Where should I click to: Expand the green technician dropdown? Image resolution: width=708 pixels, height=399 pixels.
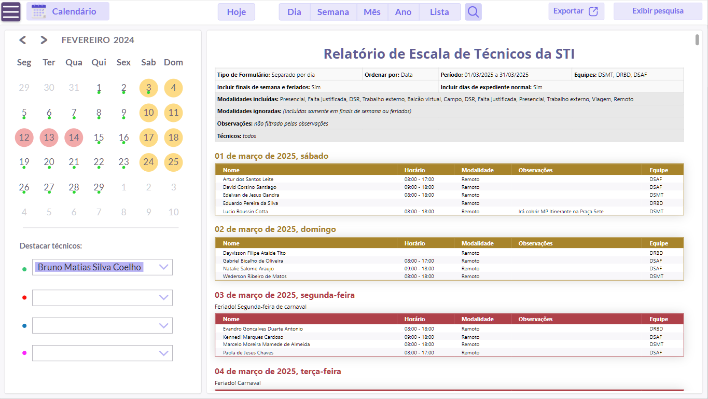click(164, 267)
